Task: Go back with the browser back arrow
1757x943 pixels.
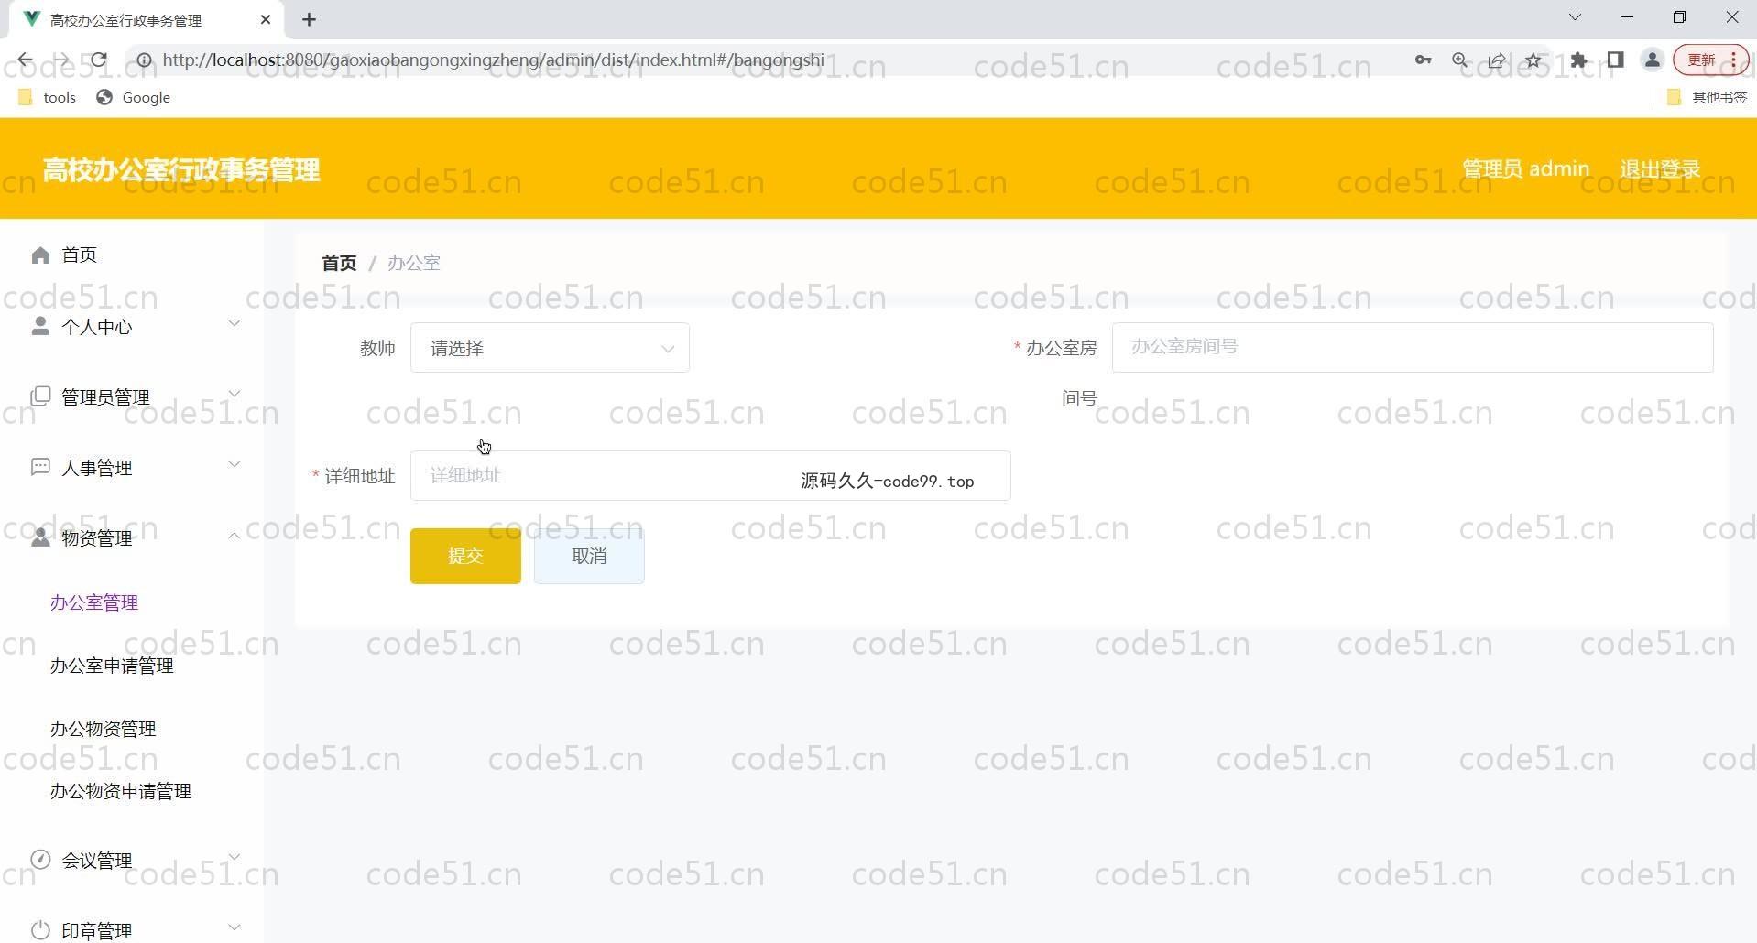Action: [x=25, y=60]
